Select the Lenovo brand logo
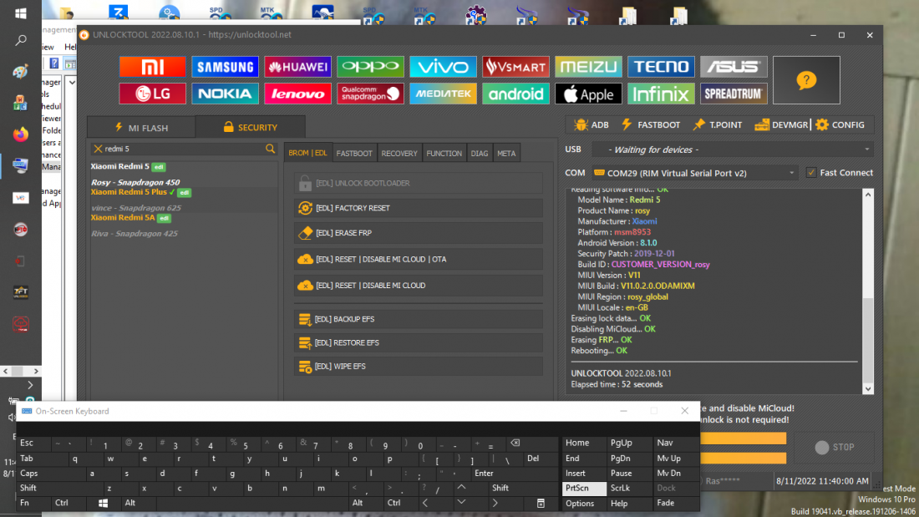Viewport: 919px width, 517px height. (297, 94)
